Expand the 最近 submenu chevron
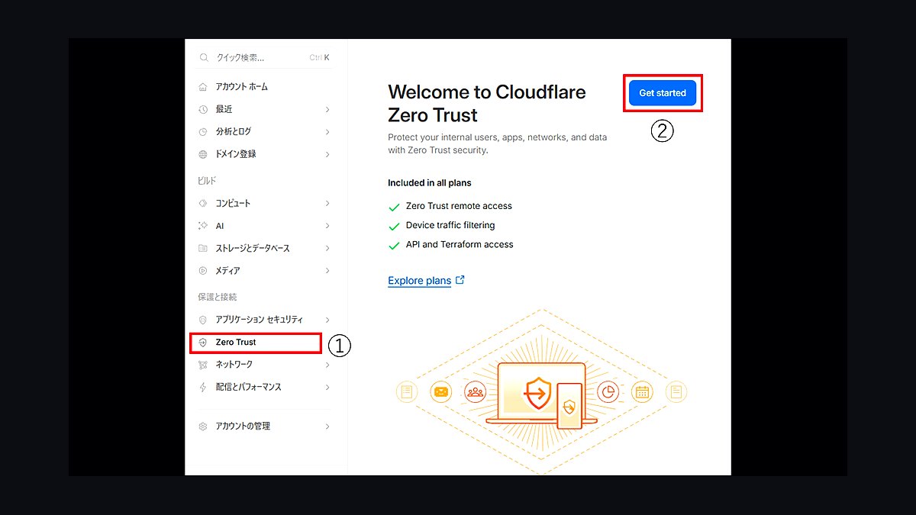Image resolution: width=916 pixels, height=515 pixels. (x=327, y=109)
